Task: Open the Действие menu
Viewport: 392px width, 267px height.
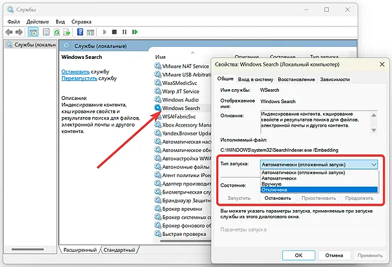Action: pos(37,22)
